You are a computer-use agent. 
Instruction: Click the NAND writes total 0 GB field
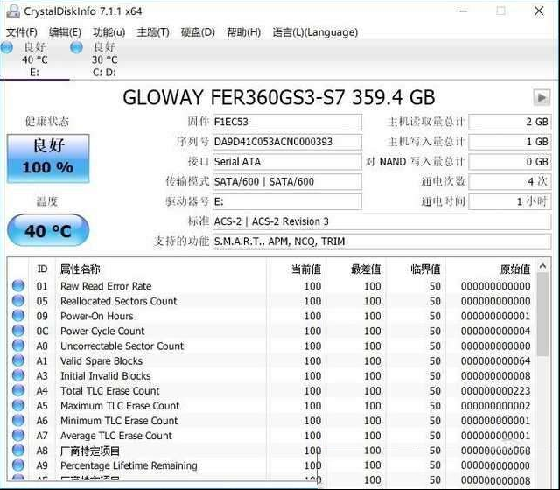510,162
